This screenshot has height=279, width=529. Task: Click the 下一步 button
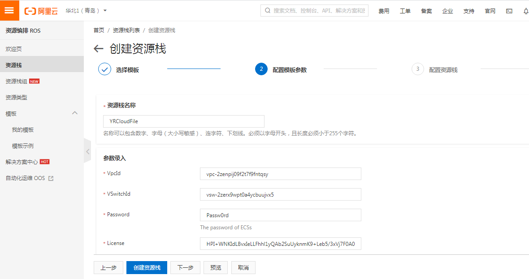[185, 267]
